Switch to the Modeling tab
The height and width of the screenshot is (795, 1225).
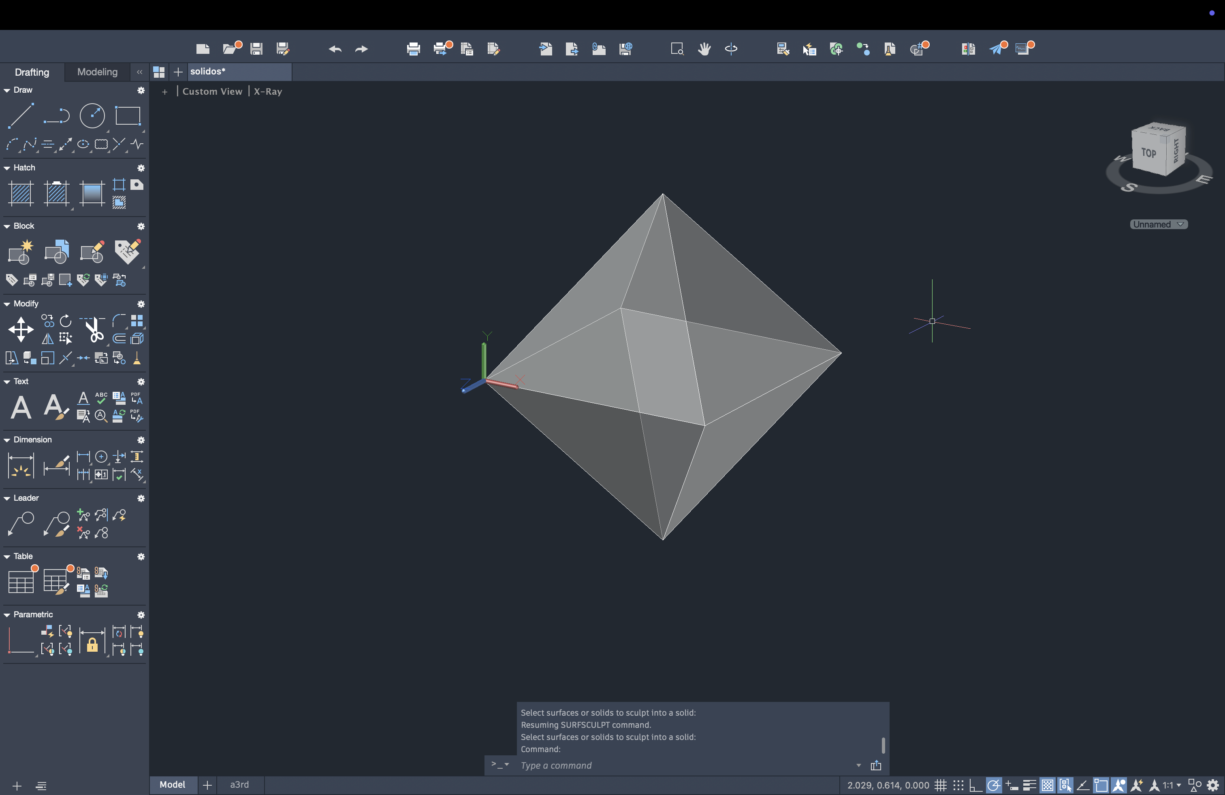[97, 72]
